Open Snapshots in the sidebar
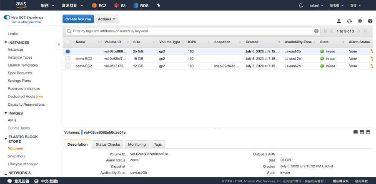376x184 pixels. point(17,156)
